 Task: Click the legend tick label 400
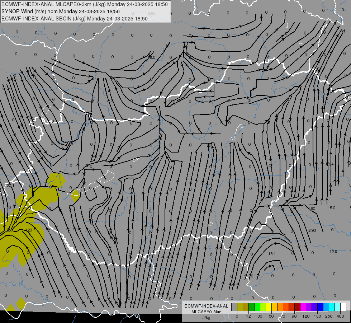pyautogui.click(x=340, y=316)
